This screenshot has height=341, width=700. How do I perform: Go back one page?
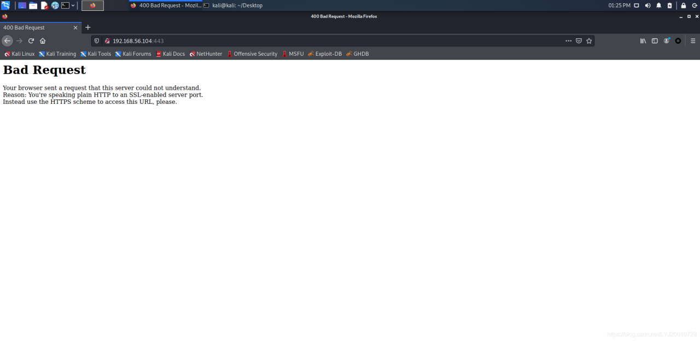(7, 40)
